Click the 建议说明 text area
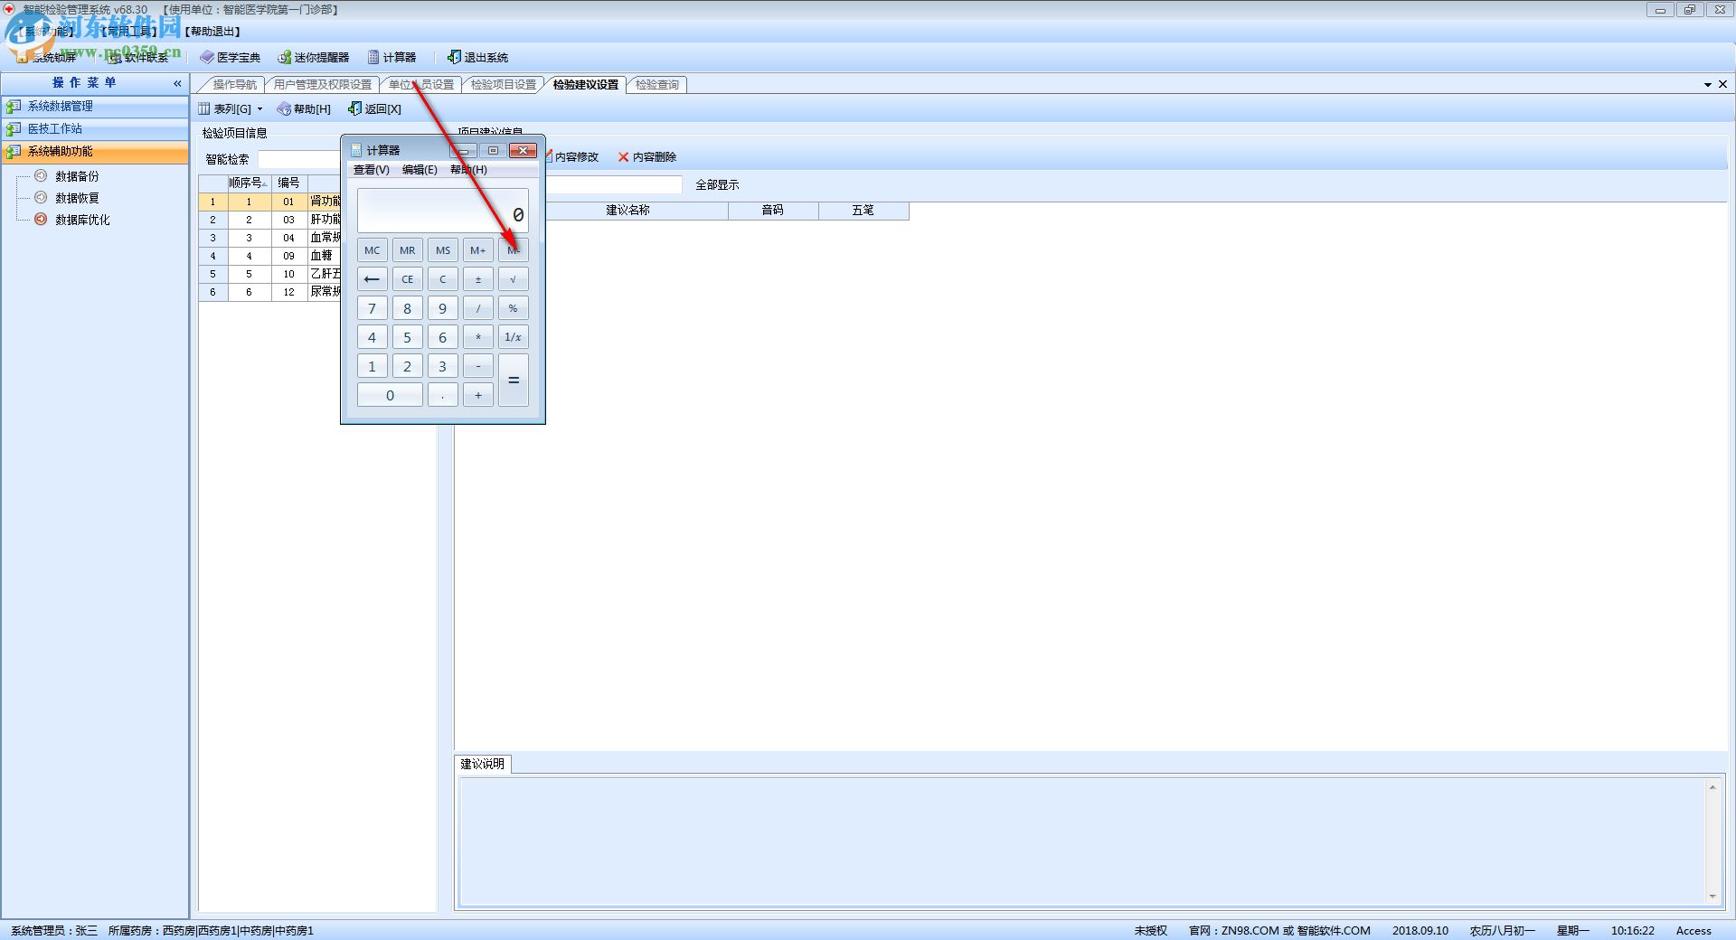The height and width of the screenshot is (940, 1736). (x=1083, y=841)
